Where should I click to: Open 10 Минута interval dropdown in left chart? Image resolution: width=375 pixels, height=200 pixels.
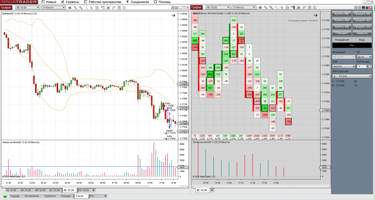[53, 7]
